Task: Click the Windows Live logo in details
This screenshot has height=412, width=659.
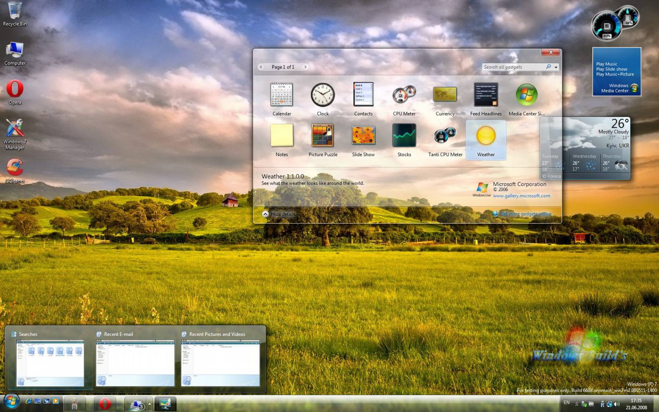Action: pyautogui.click(x=481, y=190)
